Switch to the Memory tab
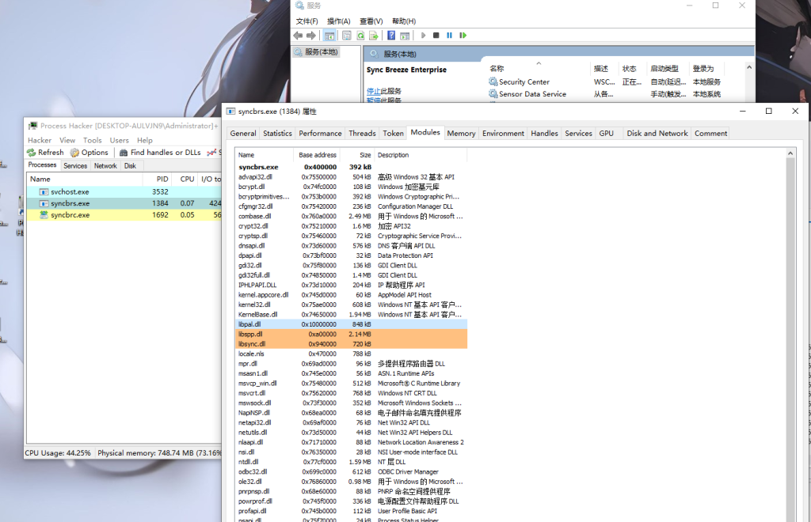This screenshot has height=522, width=811. point(461,134)
